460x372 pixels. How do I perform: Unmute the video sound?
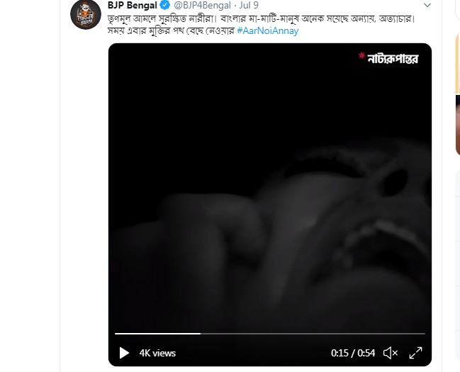tap(391, 353)
